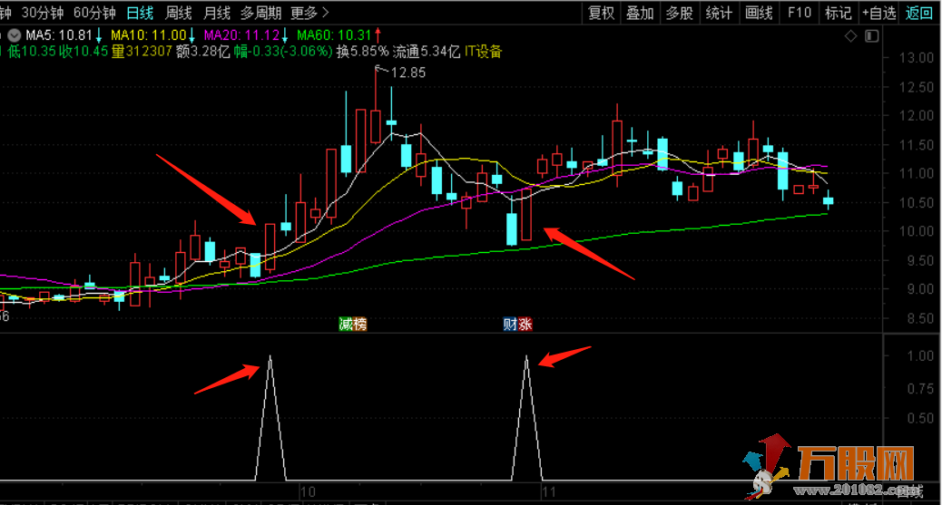Switch to the 30分钟 period tab

click(43, 13)
